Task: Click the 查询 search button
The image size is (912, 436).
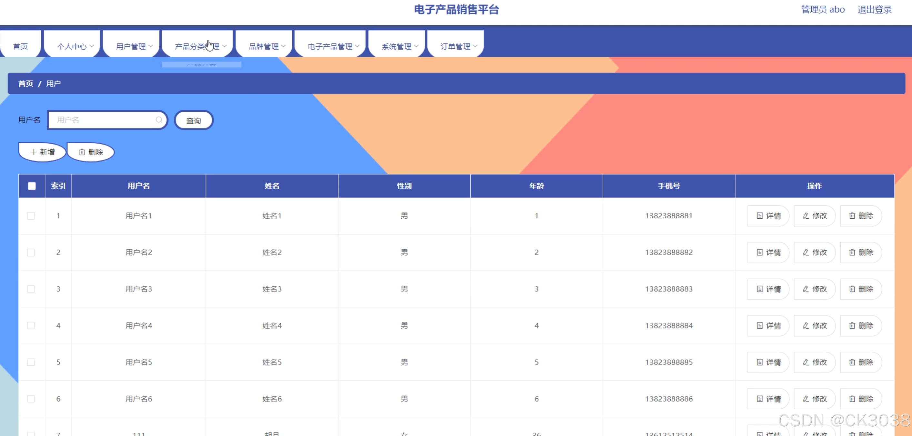Action: (193, 120)
